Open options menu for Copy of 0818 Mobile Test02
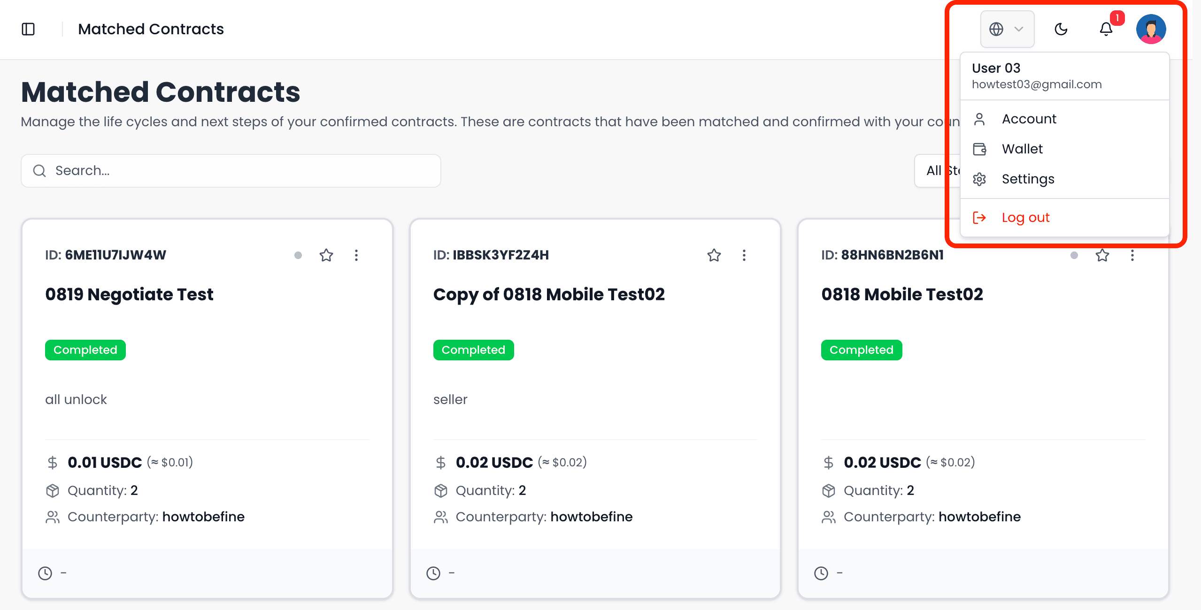 (x=744, y=255)
